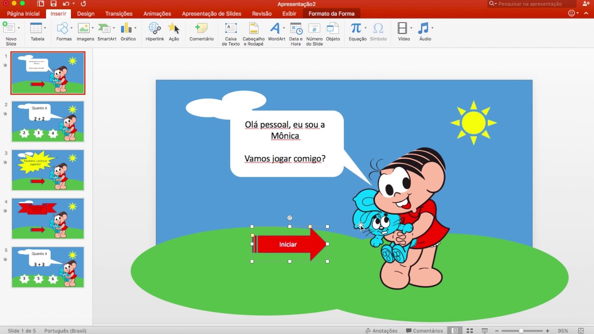Click the sidebar layout icon in title bar
Image resolution: width=594 pixels, height=334 pixels.
coord(41,4)
